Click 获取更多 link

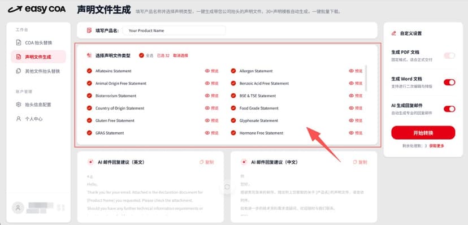pos(437,146)
